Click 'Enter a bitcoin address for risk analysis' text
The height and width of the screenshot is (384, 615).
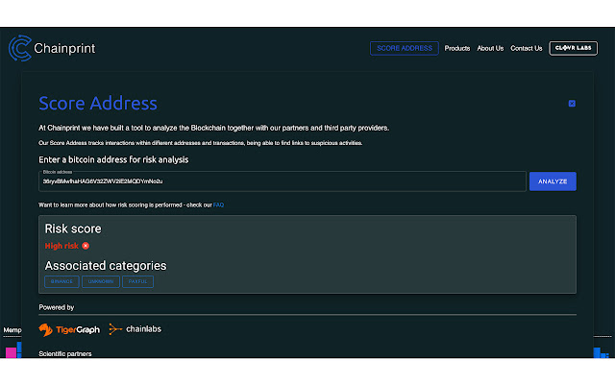113,160
